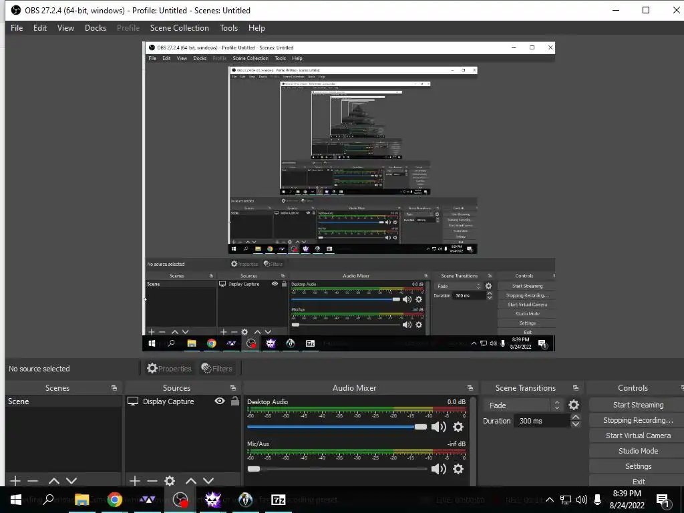The height and width of the screenshot is (513, 684).
Task: Add a new scene with plus icon
Action: pos(15,481)
